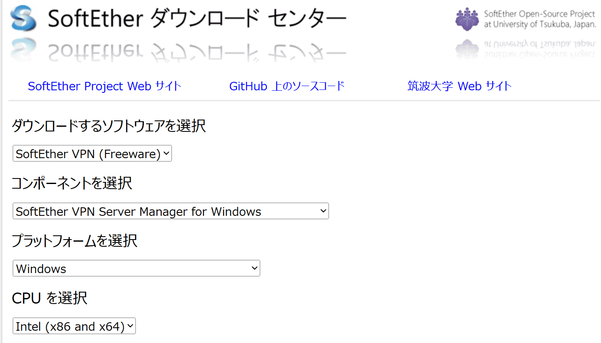The width and height of the screenshot is (601, 343).
Task: Click the purple University of Tsukuba crest
Action: click(x=467, y=19)
